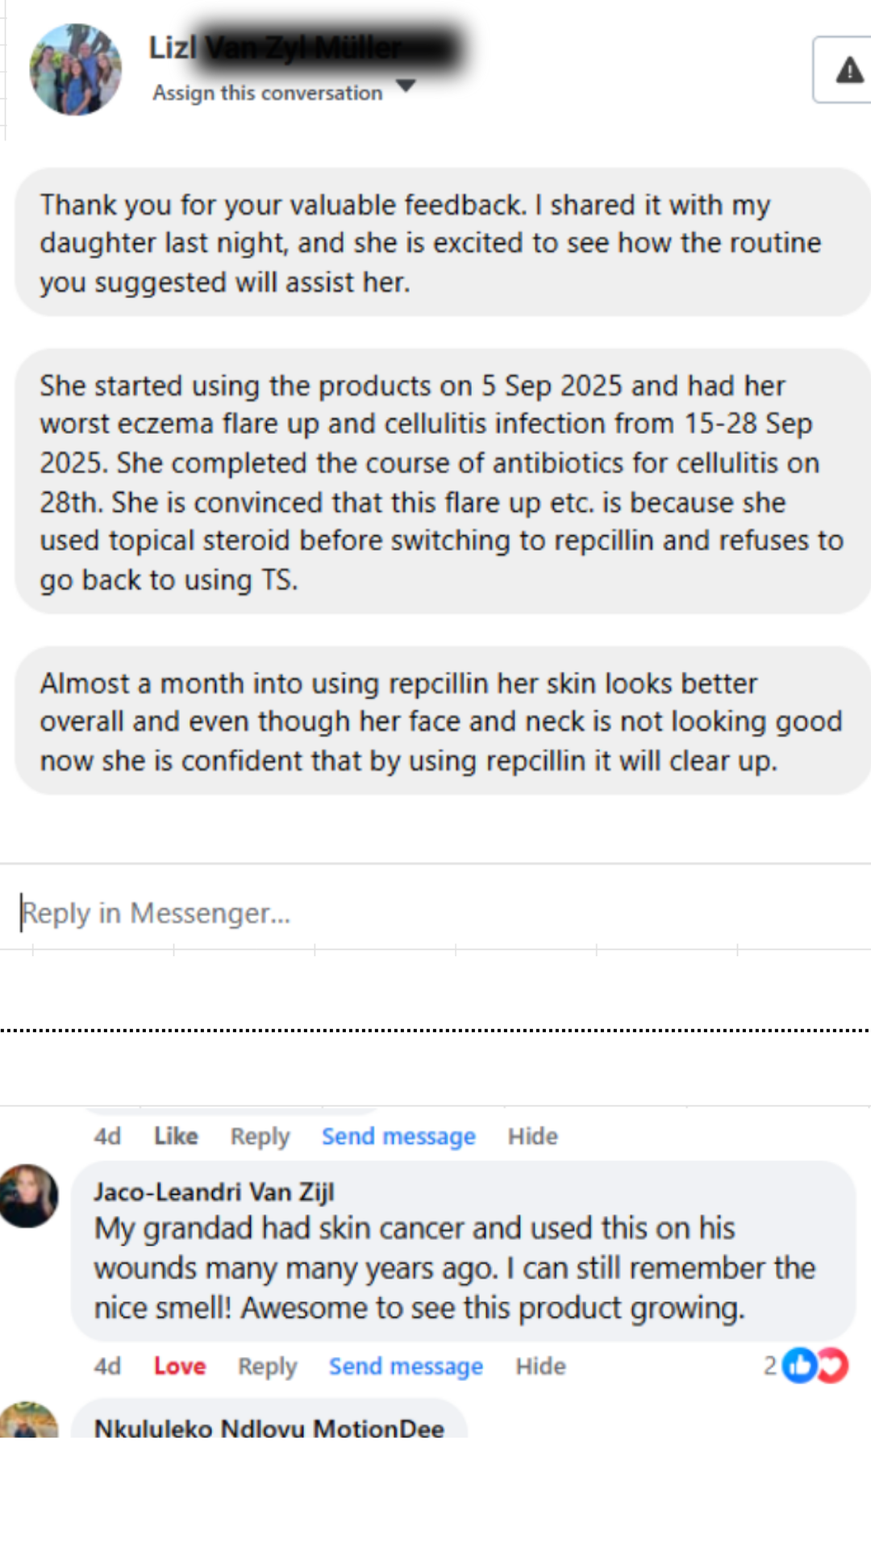Viewport: 871px width, 1548px height.
Task: Click Reply on the upper comment
Action: click(260, 1136)
